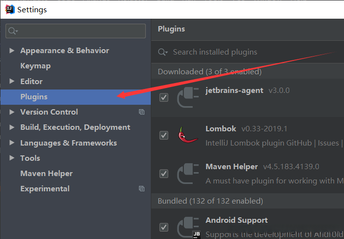Click the settings search magnifier icon
344x239 pixels.
pyautogui.click(x=12, y=31)
